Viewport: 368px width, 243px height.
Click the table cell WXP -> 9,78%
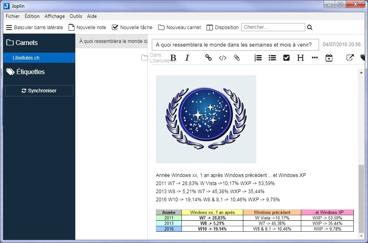pyautogui.click(x=328, y=229)
